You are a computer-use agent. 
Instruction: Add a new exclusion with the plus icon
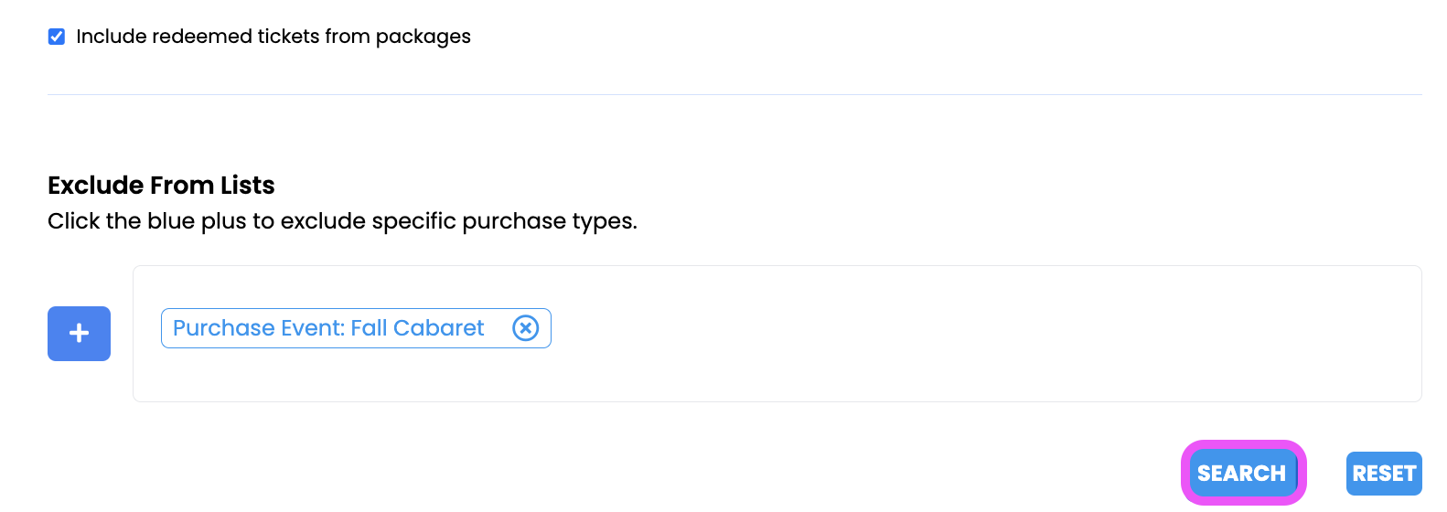pos(79,334)
